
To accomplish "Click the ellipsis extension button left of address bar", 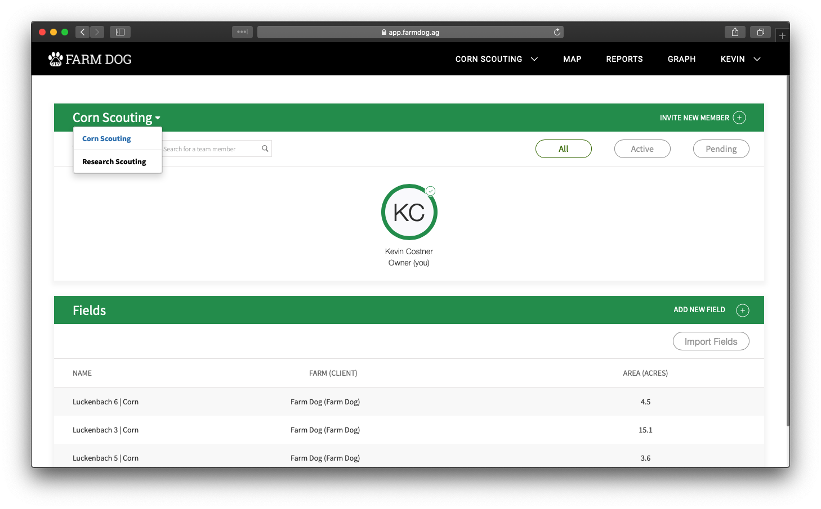I will 242,32.
